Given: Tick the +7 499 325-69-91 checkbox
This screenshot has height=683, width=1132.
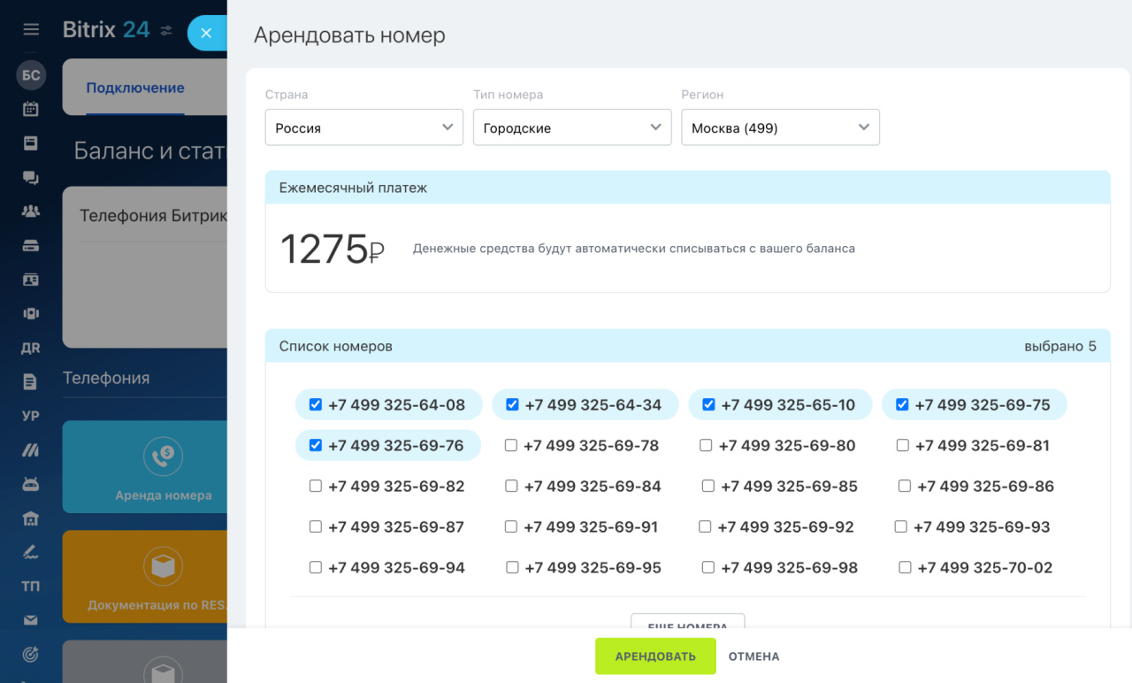Looking at the screenshot, I should pyautogui.click(x=511, y=526).
